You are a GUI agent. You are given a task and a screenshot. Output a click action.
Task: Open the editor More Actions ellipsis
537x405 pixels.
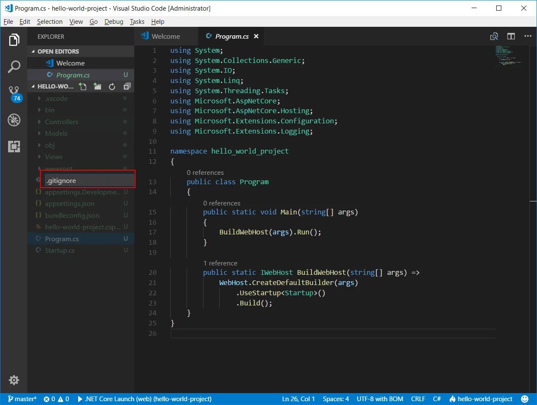point(527,37)
